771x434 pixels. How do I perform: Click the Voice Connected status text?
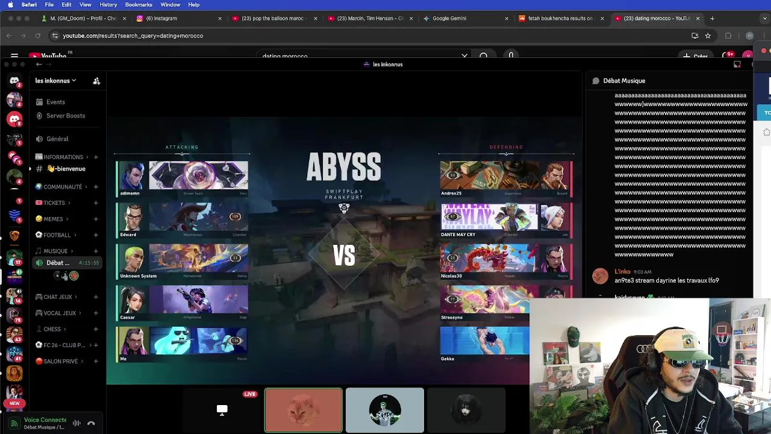pos(45,420)
